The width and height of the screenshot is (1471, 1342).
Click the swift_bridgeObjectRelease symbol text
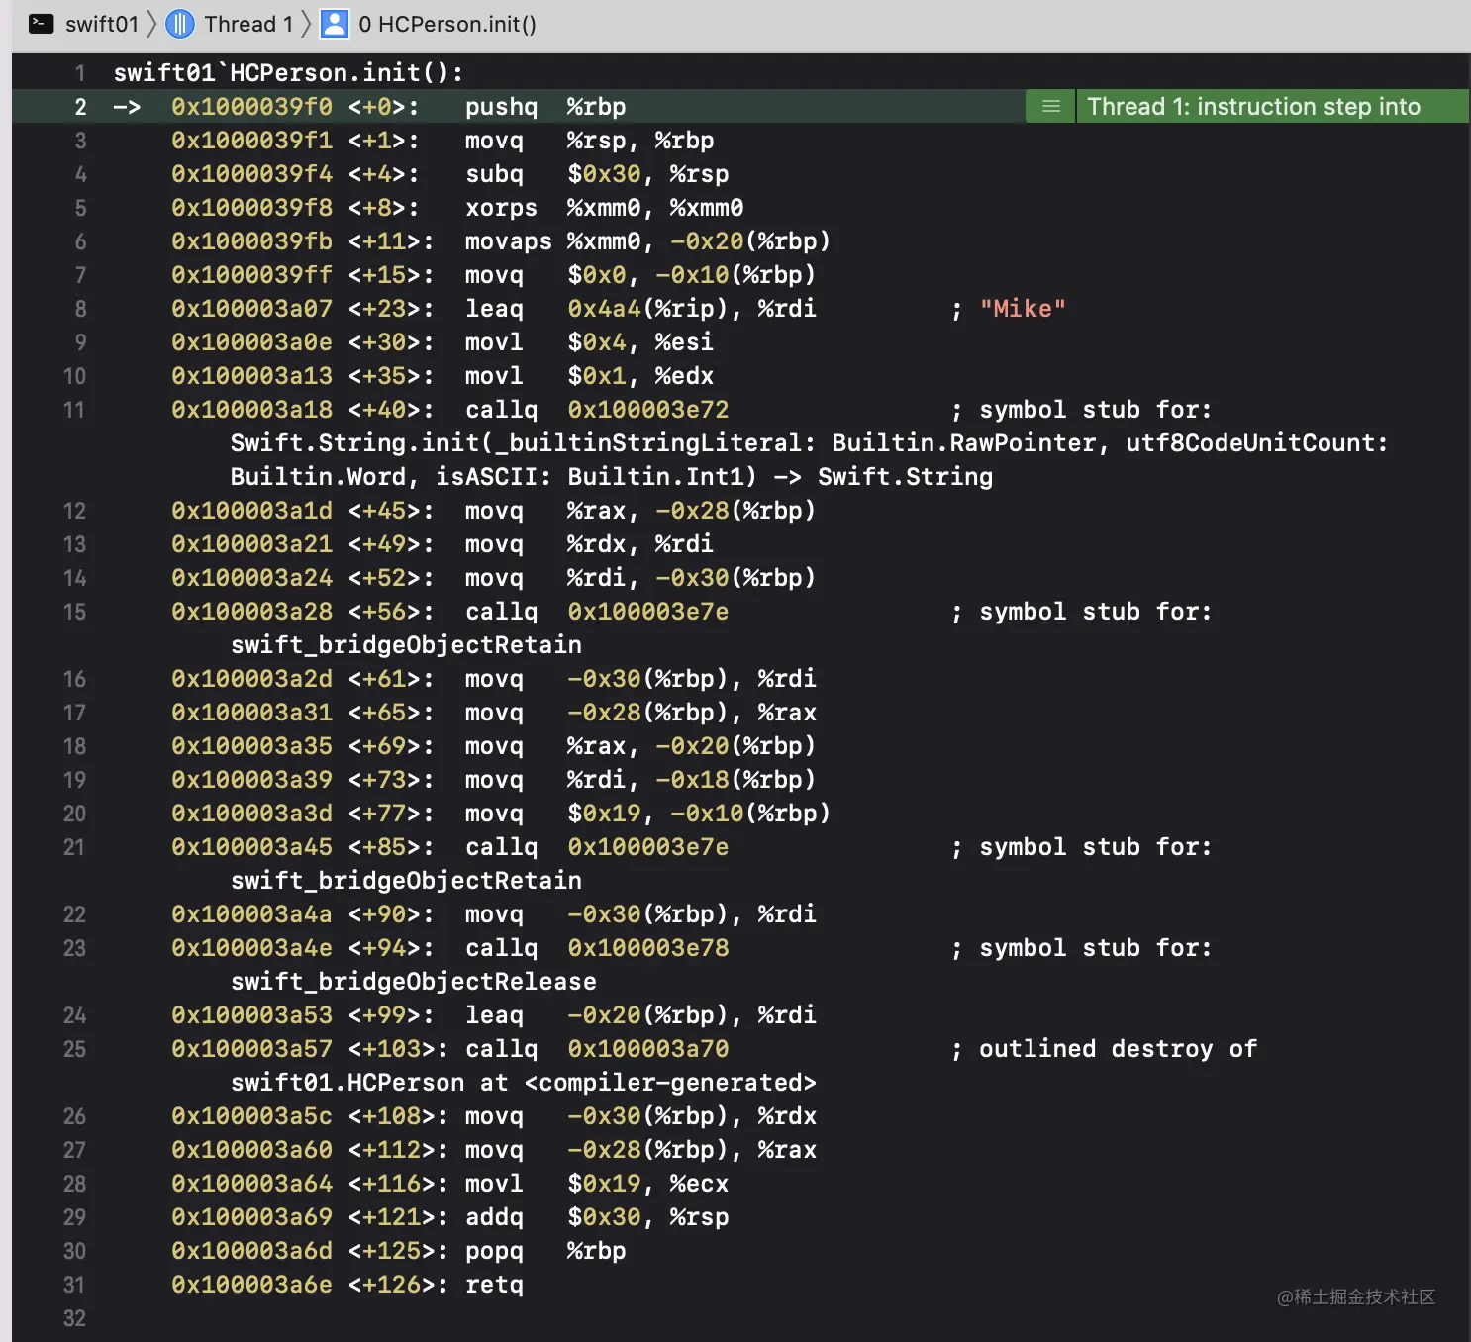pyautogui.click(x=414, y=982)
